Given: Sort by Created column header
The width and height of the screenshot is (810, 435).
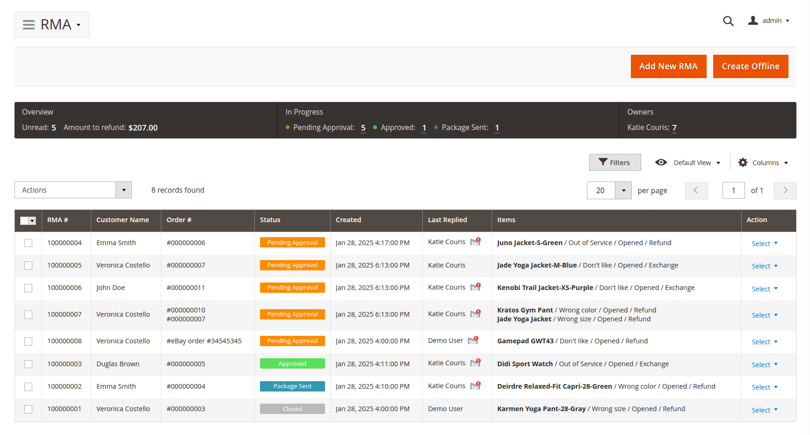Looking at the screenshot, I should point(348,220).
